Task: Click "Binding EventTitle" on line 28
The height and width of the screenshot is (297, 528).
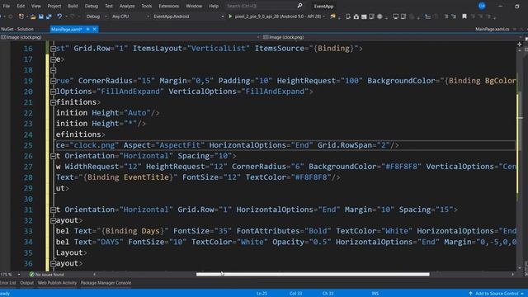Action: click(129, 177)
